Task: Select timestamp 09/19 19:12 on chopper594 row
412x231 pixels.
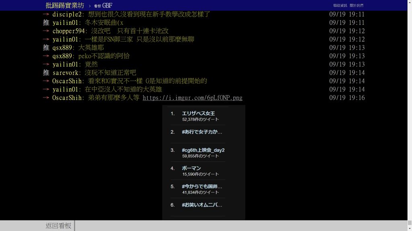Action: [x=347, y=31]
